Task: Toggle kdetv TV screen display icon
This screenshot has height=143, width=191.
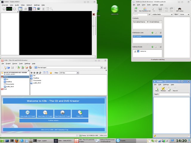Action: click(x=30, y=9)
